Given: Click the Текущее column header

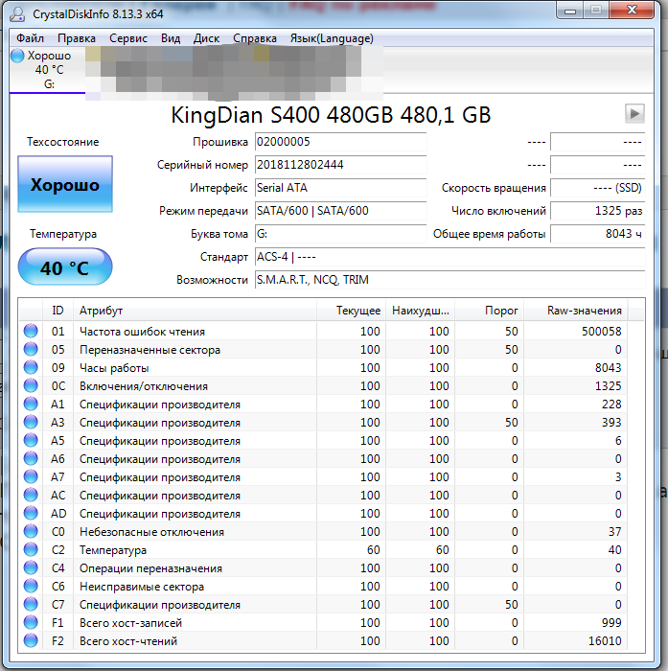Looking at the screenshot, I should (352, 311).
